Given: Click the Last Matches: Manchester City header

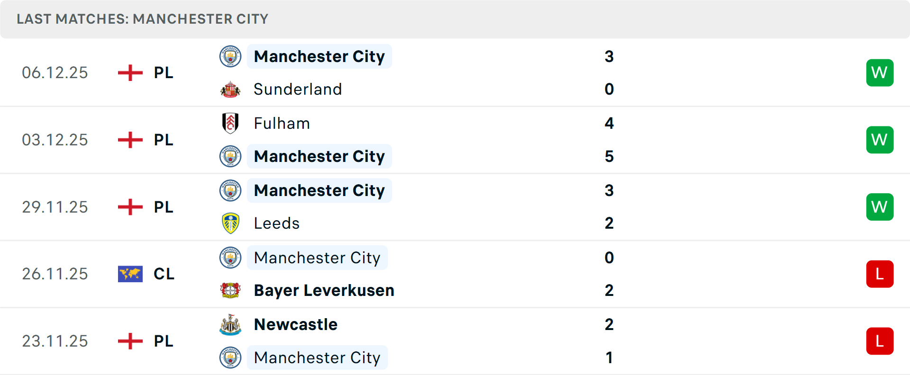Looking at the screenshot, I should point(142,19).
